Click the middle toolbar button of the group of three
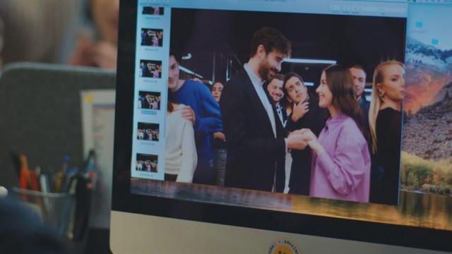This screenshot has height=254, width=452. (347, 8)
